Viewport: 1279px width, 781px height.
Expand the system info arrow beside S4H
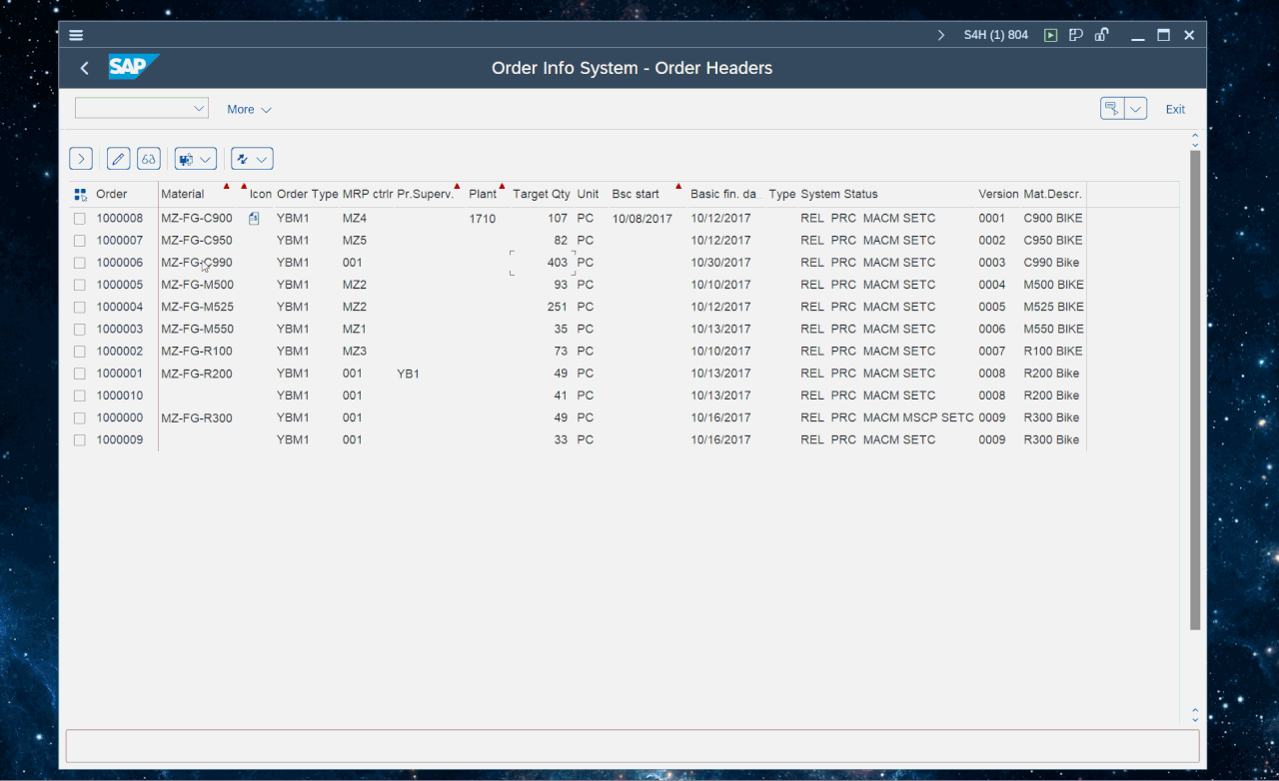coord(940,35)
